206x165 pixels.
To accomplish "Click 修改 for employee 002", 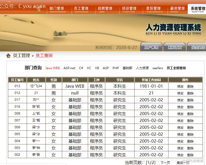I will [x=180, y=155].
